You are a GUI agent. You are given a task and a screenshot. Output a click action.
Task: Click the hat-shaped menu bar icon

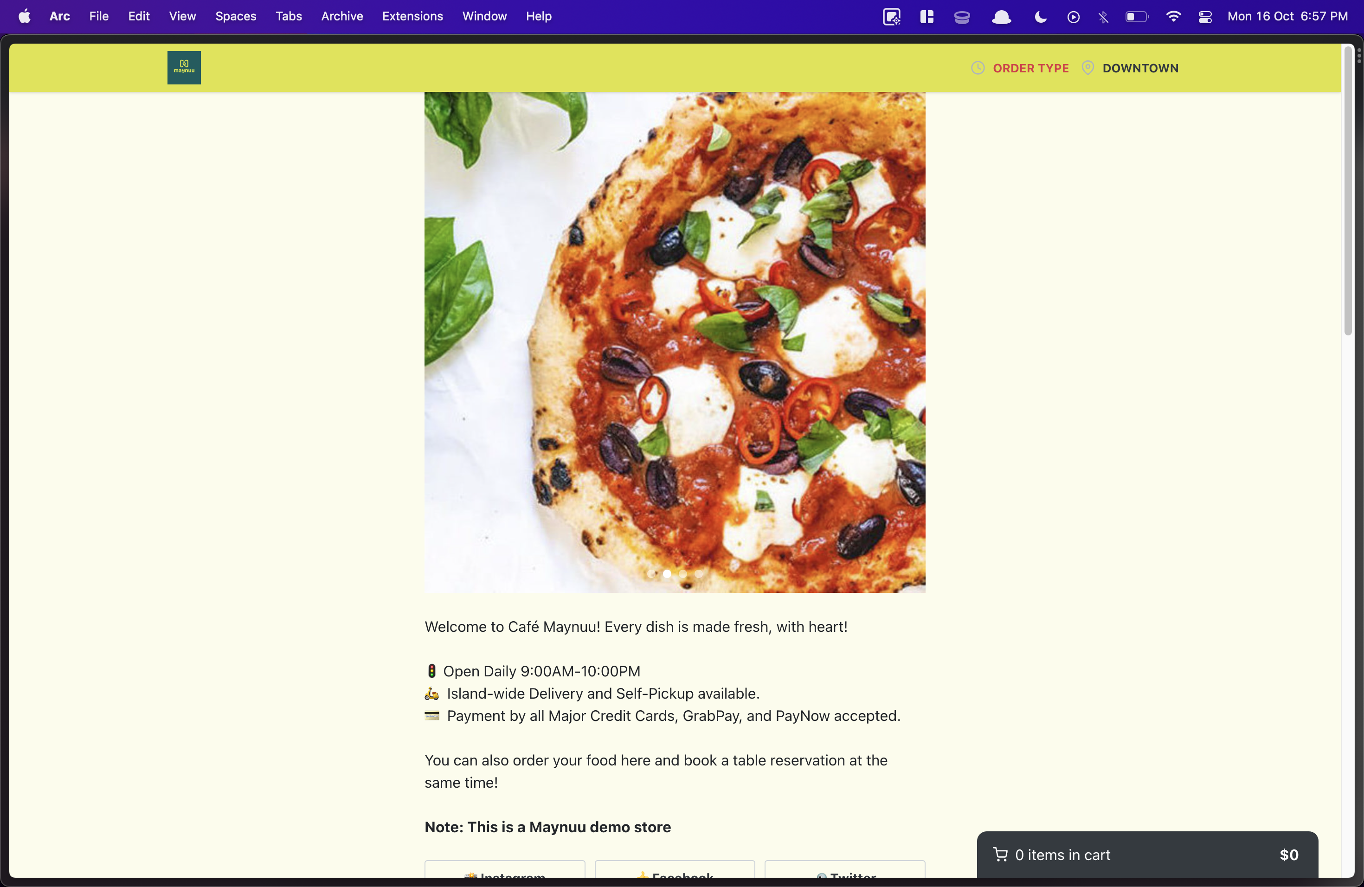(x=1001, y=17)
